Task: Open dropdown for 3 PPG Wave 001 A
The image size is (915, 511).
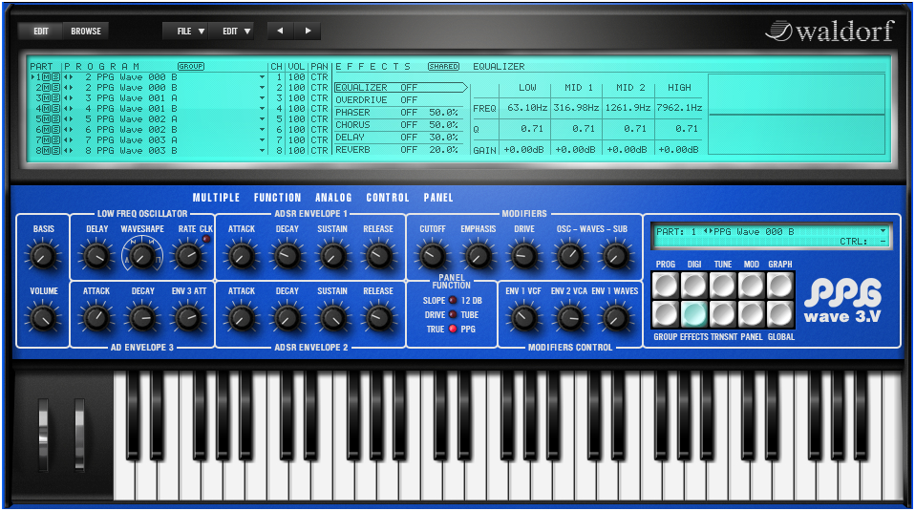Action: click(x=262, y=98)
